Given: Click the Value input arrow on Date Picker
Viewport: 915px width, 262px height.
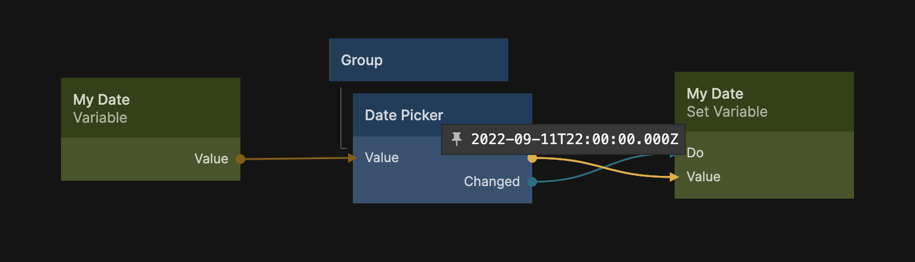Looking at the screenshot, I should (x=352, y=157).
